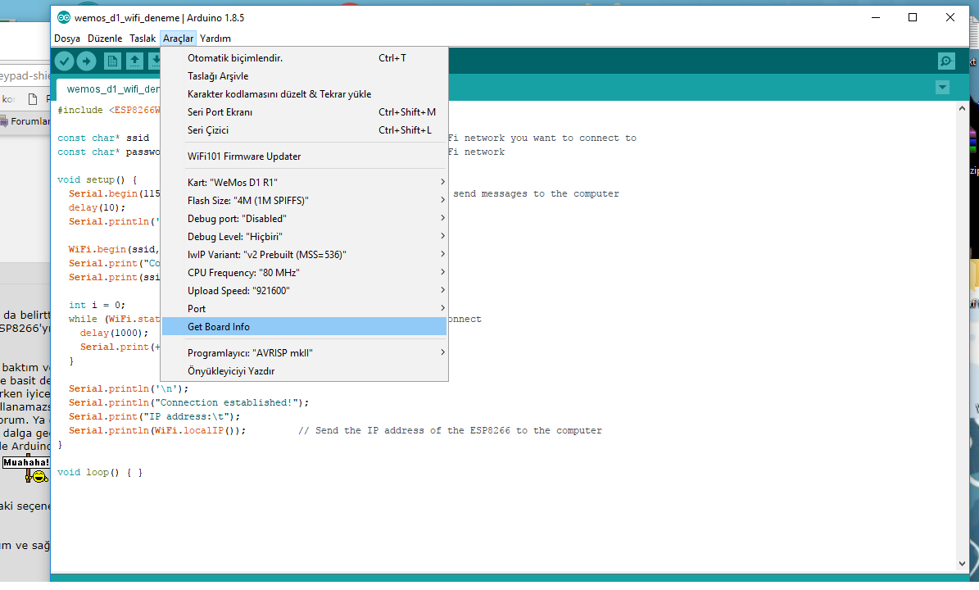Screen dimensions: 979x590
Task: Open the Düzenle menu
Action: [105, 39]
